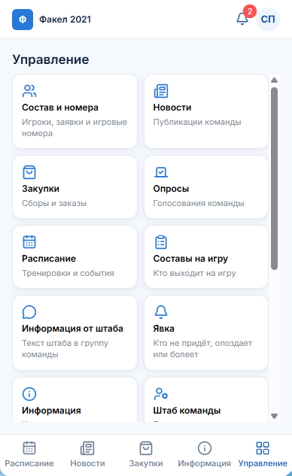Click the bell icon on Явка card
The height and width of the screenshot is (476, 292).
click(x=161, y=312)
